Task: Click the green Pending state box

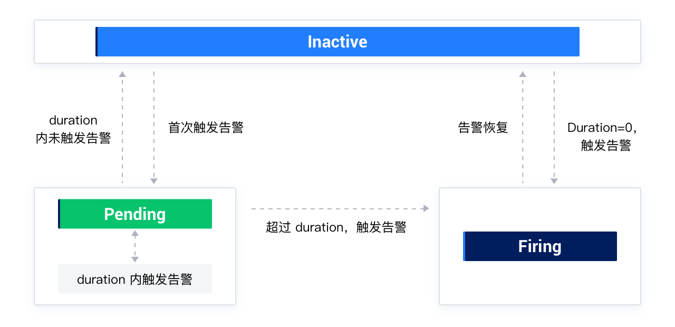Action: (135, 214)
